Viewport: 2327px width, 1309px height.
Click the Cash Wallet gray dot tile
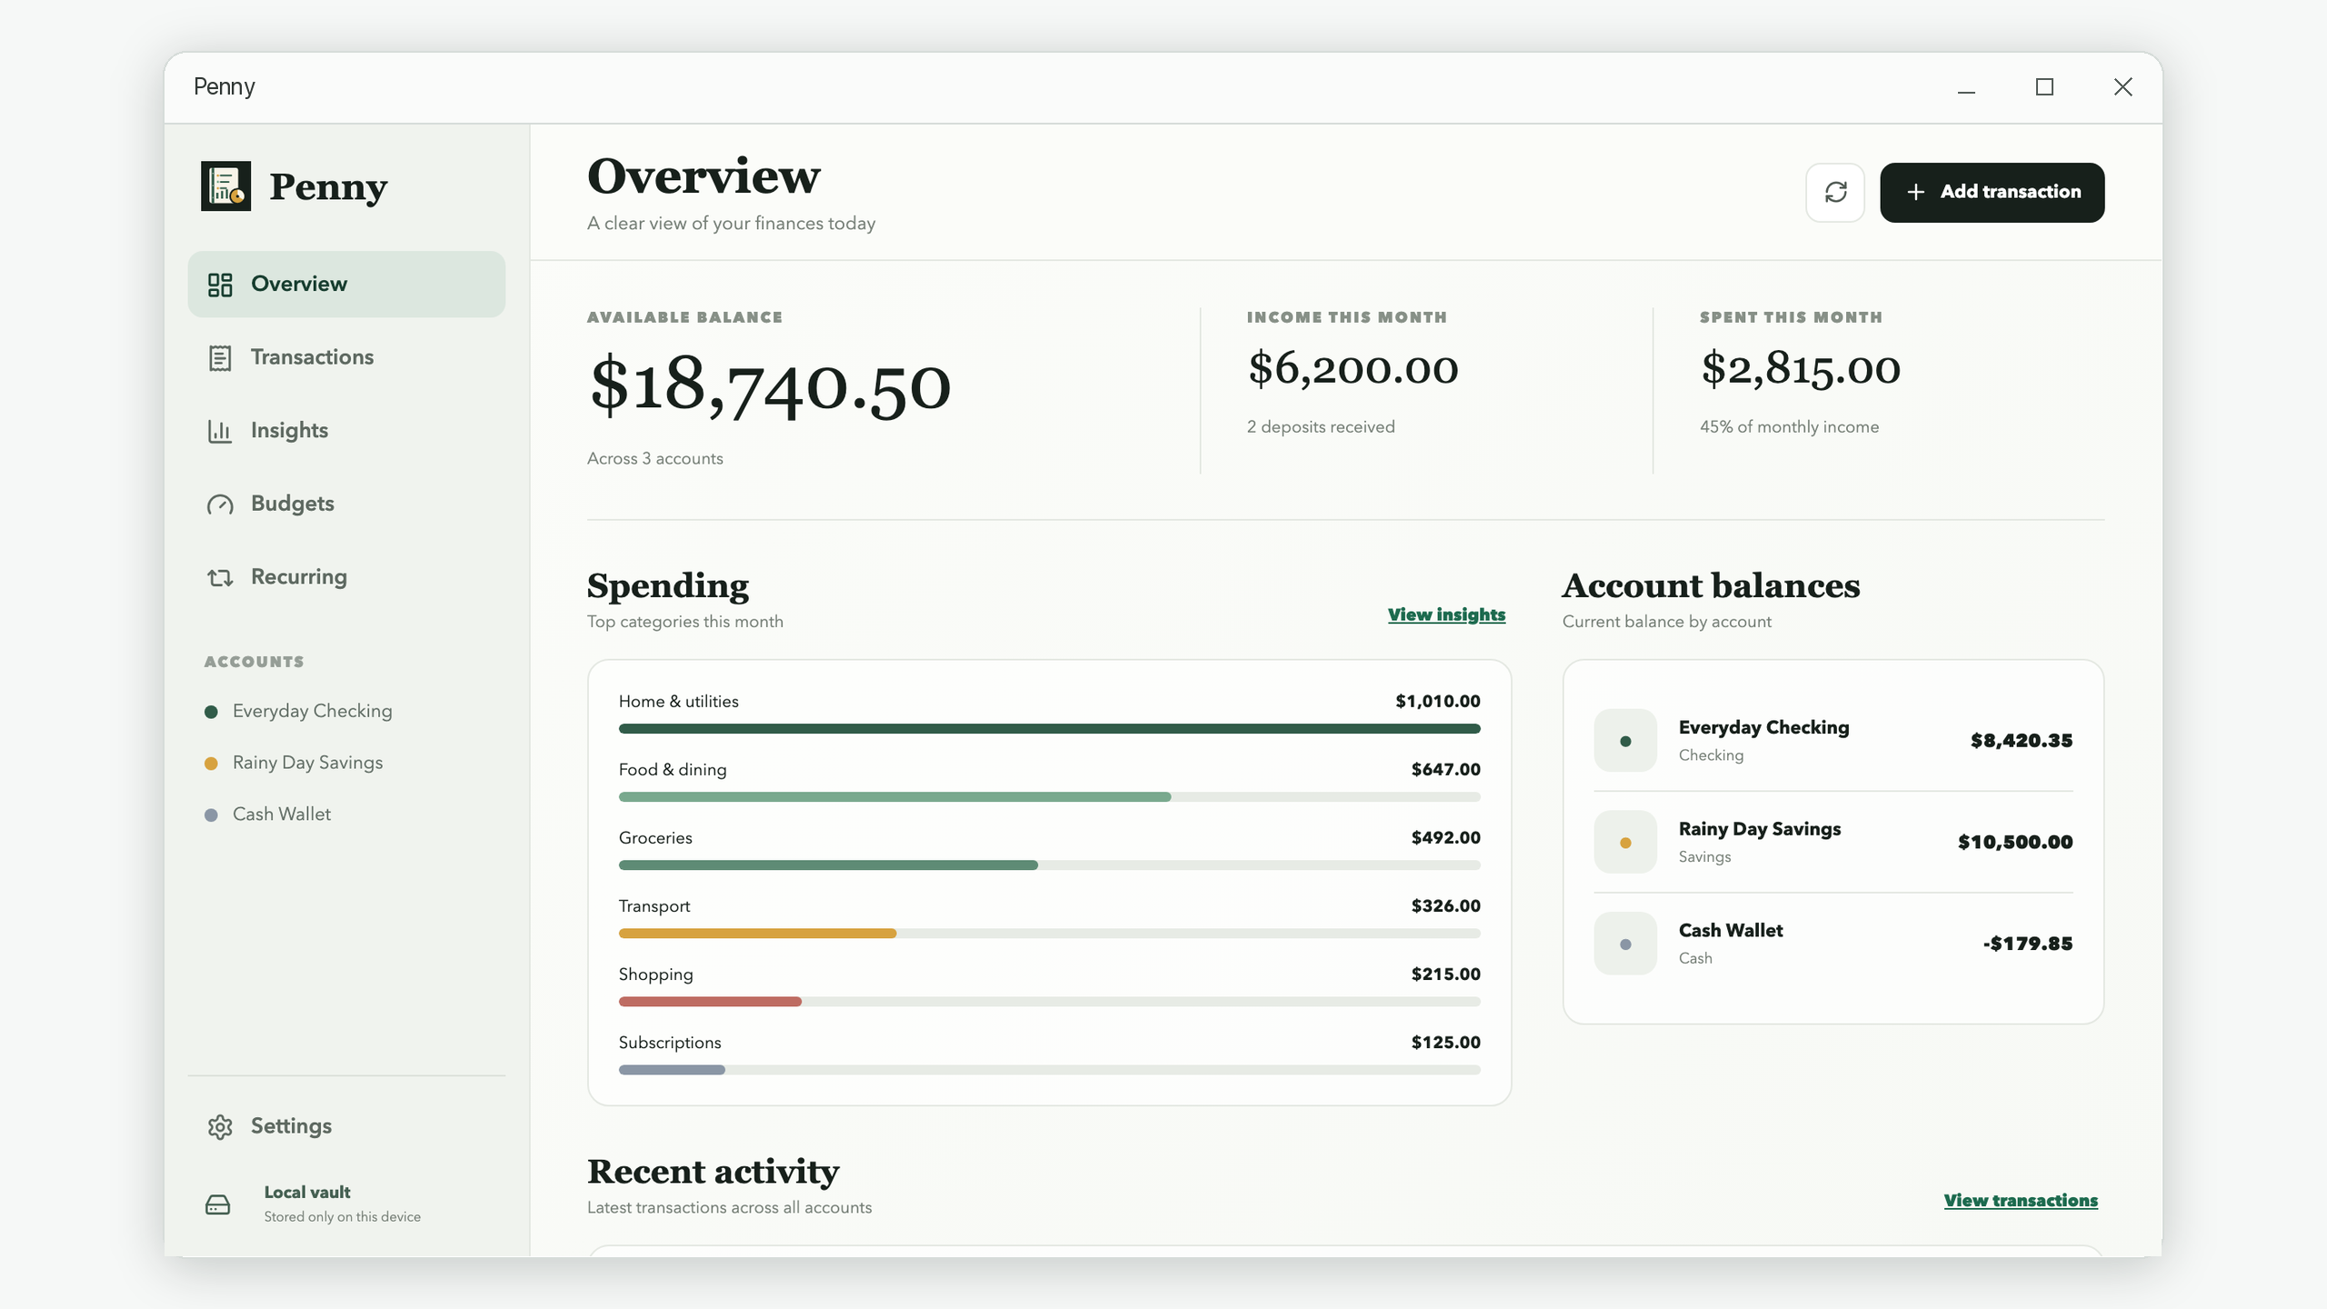click(1625, 944)
